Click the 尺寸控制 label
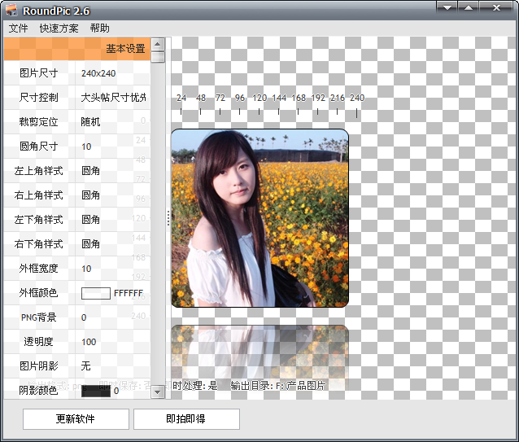519x442 pixels. 39,98
